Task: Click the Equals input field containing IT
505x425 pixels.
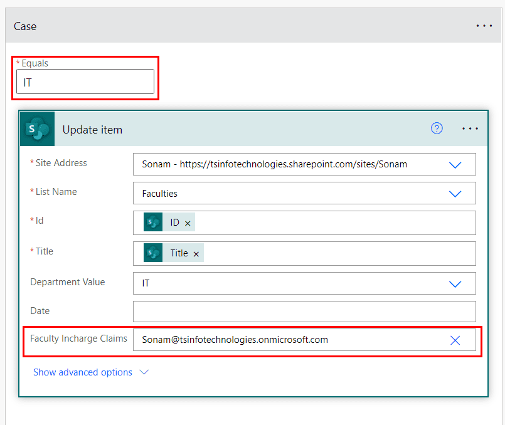Action: 85,81
